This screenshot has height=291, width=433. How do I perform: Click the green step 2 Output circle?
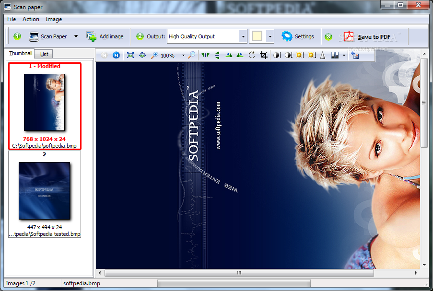pyautogui.click(x=140, y=36)
